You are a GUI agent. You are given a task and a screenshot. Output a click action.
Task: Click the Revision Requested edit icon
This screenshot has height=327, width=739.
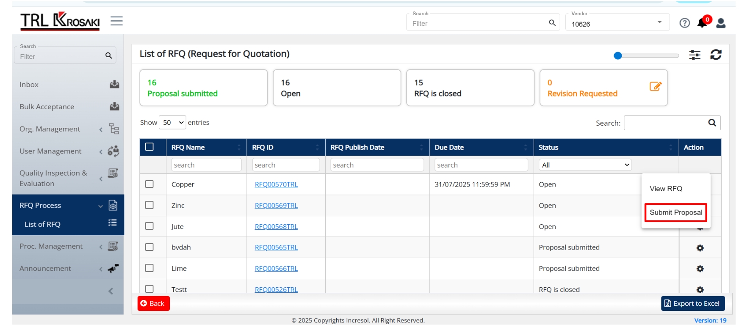pos(655,87)
